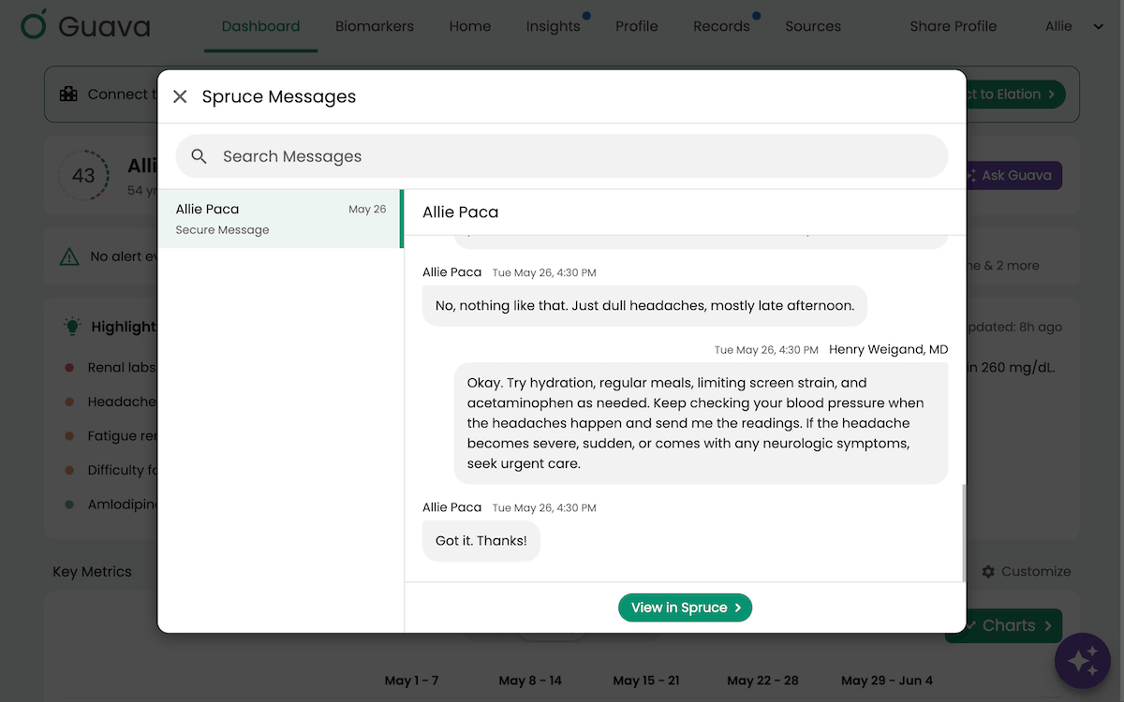Viewport: 1124px width, 702px height.
Task: Click the Key Metrics heading
Action: coord(92,572)
